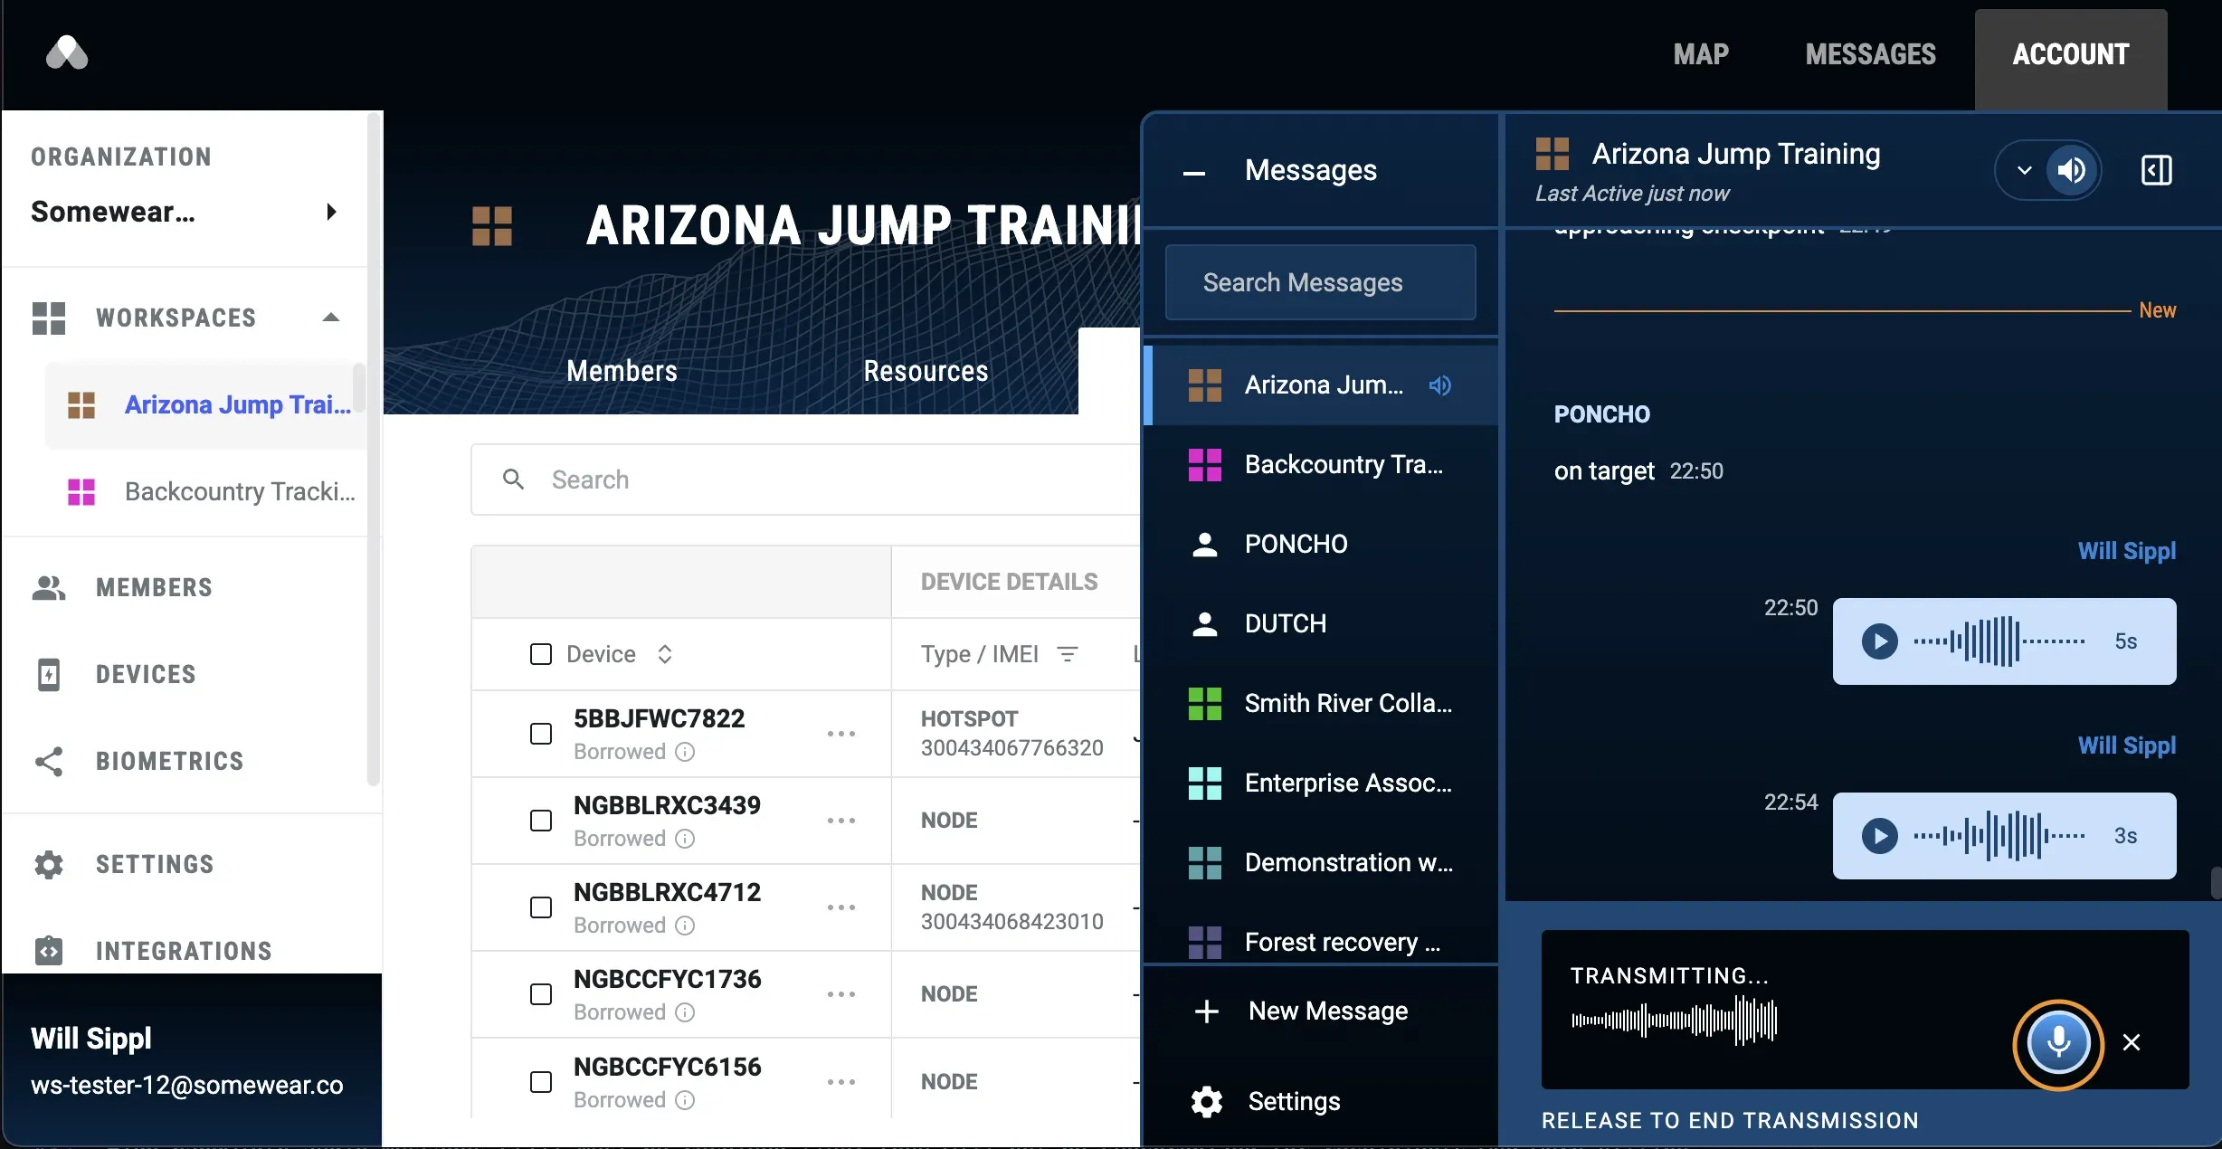The width and height of the screenshot is (2222, 1149).
Task: Toggle the select-all Device checkbox
Action: (x=541, y=654)
